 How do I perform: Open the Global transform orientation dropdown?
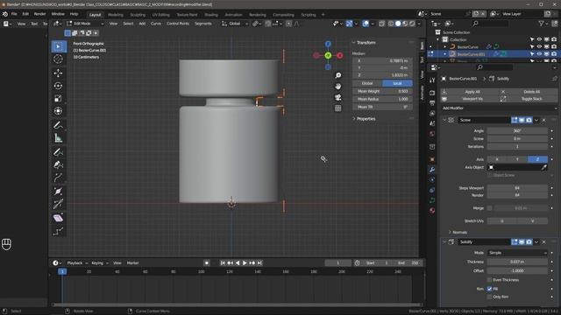tap(235, 24)
